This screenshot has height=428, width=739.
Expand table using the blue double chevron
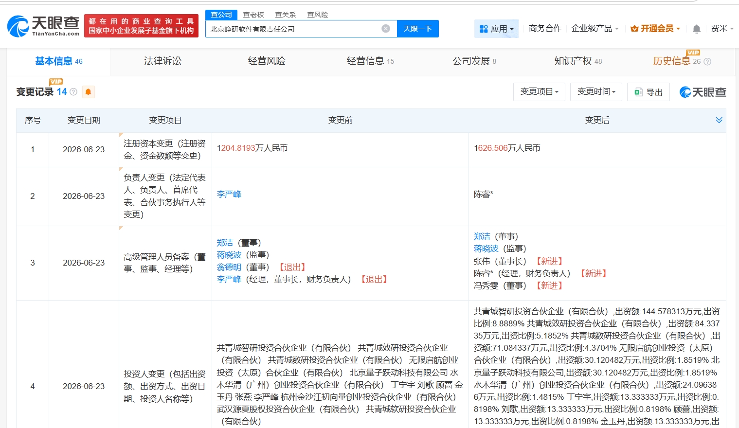(719, 120)
